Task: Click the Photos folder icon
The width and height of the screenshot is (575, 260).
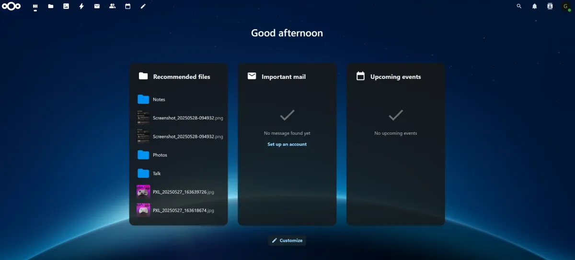Action: [x=143, y=155]
